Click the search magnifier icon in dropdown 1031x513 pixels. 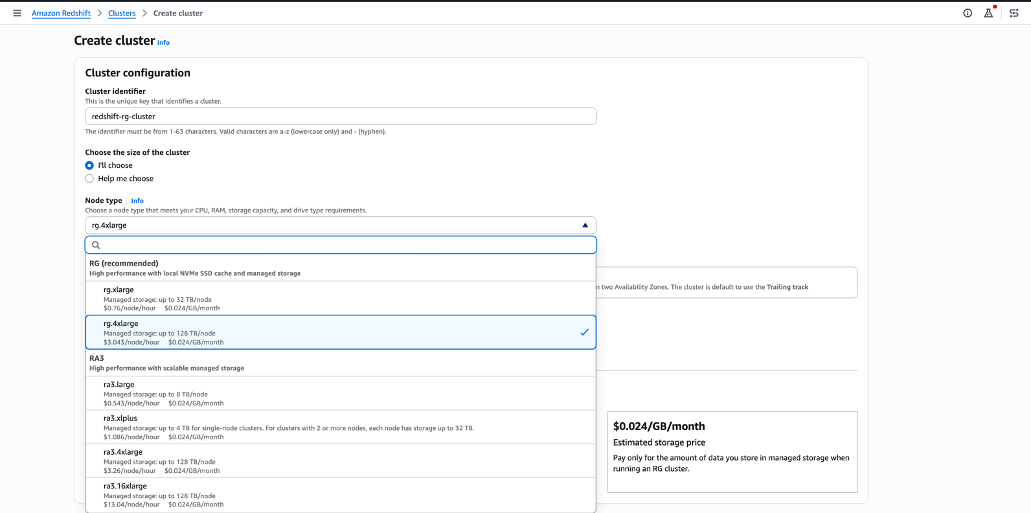pos(96,245)
